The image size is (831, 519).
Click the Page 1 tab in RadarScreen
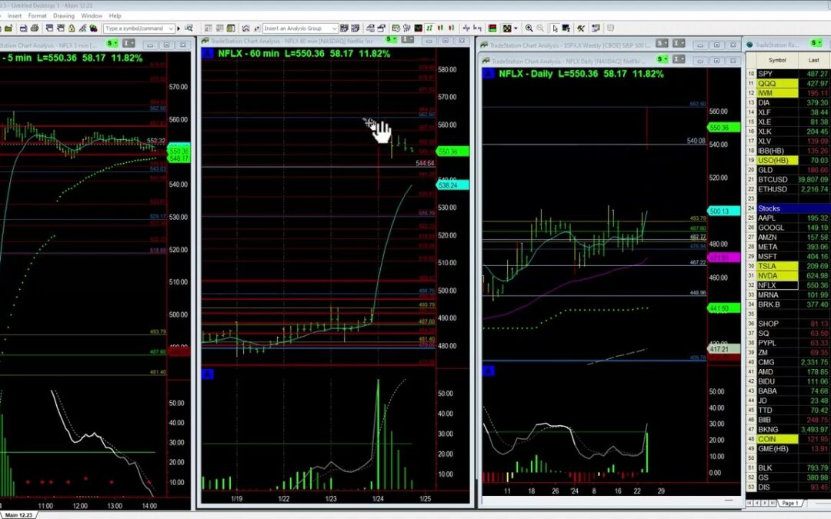click(789, 503)
